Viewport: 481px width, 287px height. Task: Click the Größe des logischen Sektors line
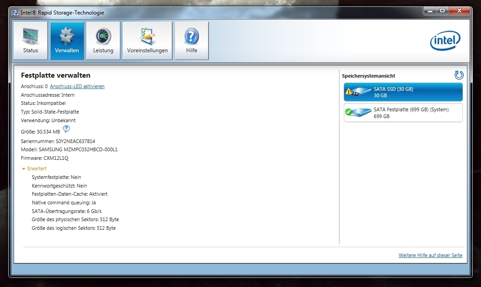pos(74,228)
